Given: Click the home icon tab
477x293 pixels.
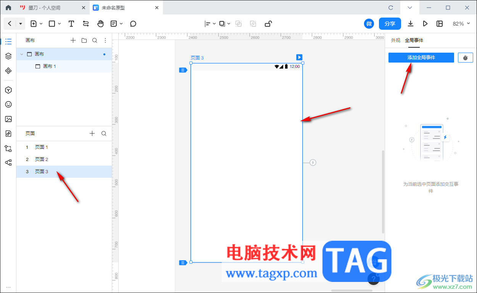Looking at the screenshot, I should click(x=8, y=8).
